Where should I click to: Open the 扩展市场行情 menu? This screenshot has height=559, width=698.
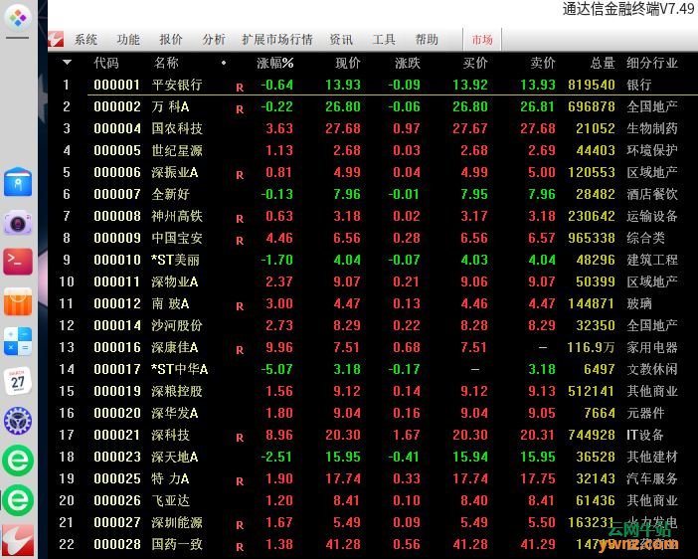click(277, 40)
